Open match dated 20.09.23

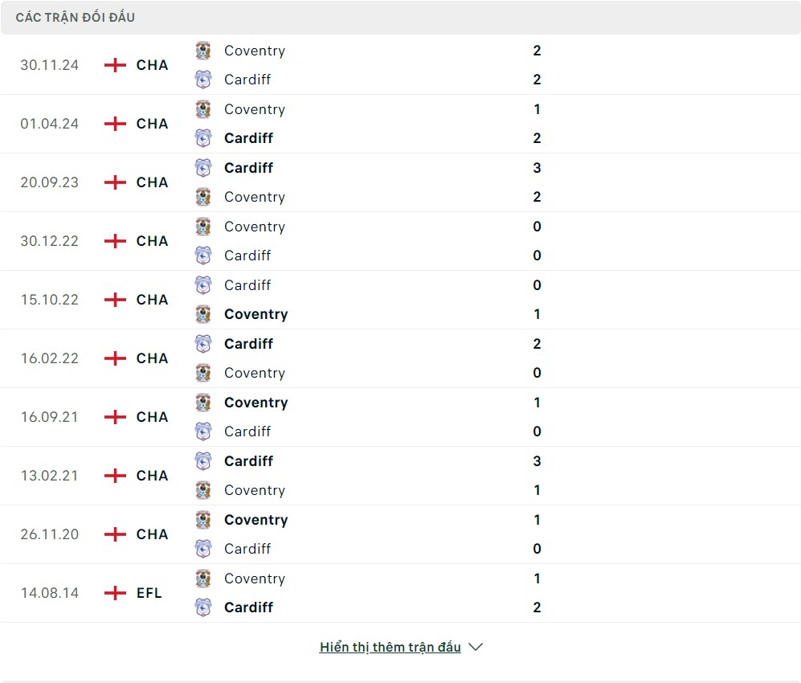[x=50, y=182]
